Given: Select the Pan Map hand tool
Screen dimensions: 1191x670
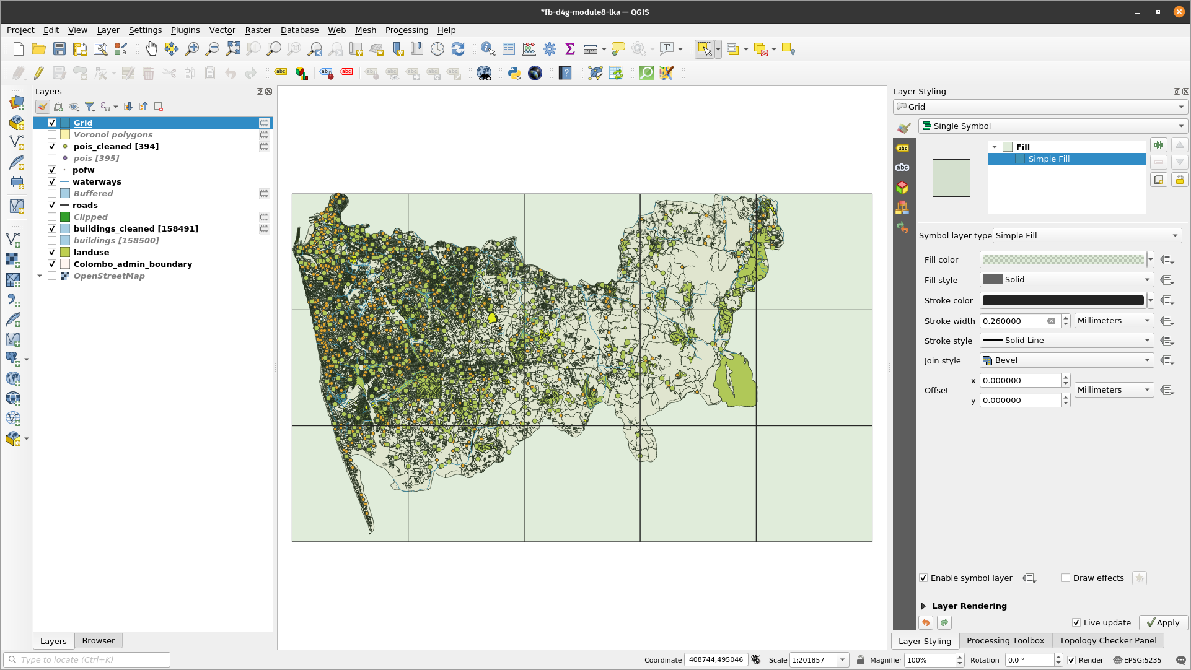Looking at the screenshot, I should coord(151,50).
